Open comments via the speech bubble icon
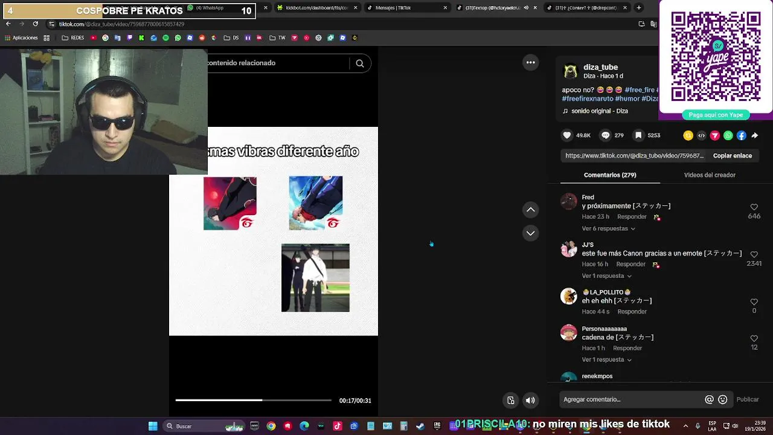Image resolution: width=773 pixels, height=435 pixels. click(x=605, y=135)
